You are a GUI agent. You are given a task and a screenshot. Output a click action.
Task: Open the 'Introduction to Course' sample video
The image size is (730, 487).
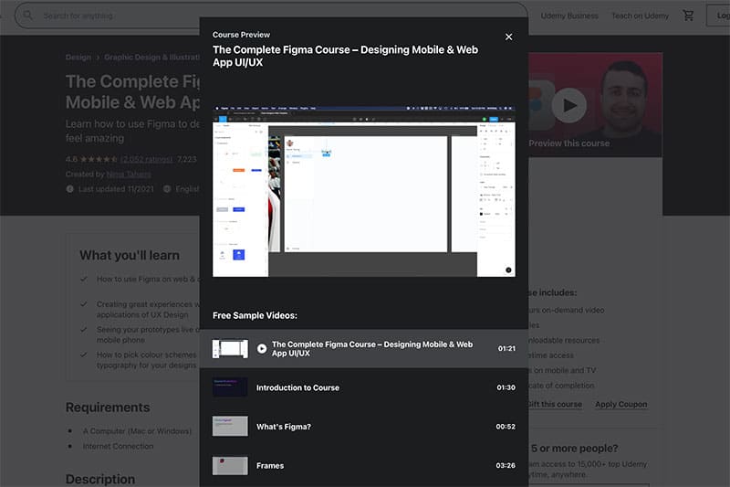[x=364, y=387]
